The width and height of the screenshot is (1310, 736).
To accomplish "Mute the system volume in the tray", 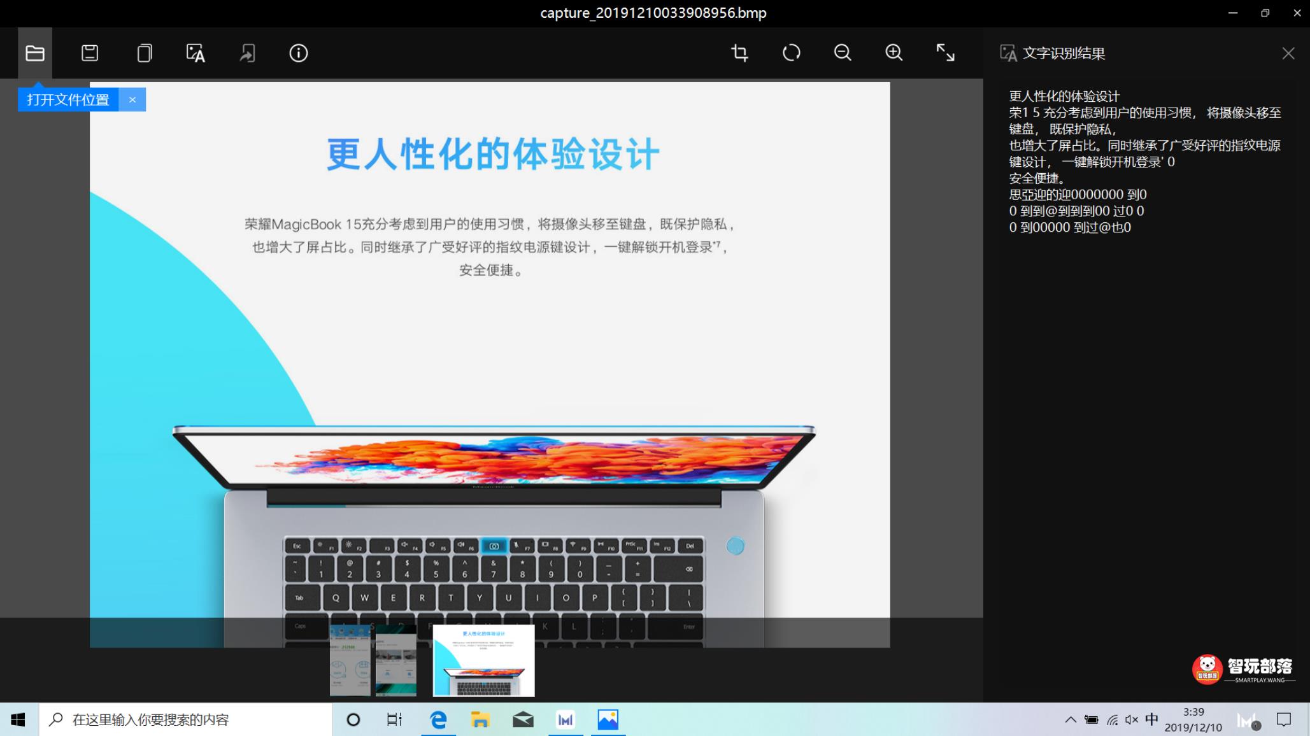I will coord(1131,719).
